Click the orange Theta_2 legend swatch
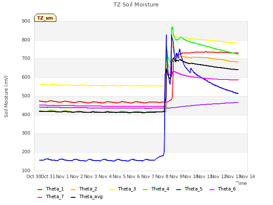Screen dimensions: 273x205 click(73, 190)
